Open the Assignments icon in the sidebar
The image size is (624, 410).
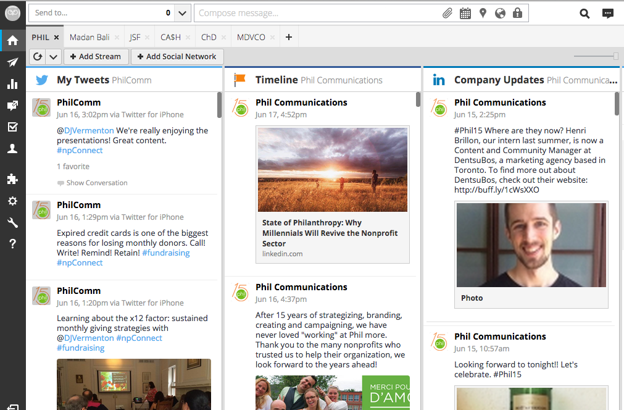click(12, 106)
